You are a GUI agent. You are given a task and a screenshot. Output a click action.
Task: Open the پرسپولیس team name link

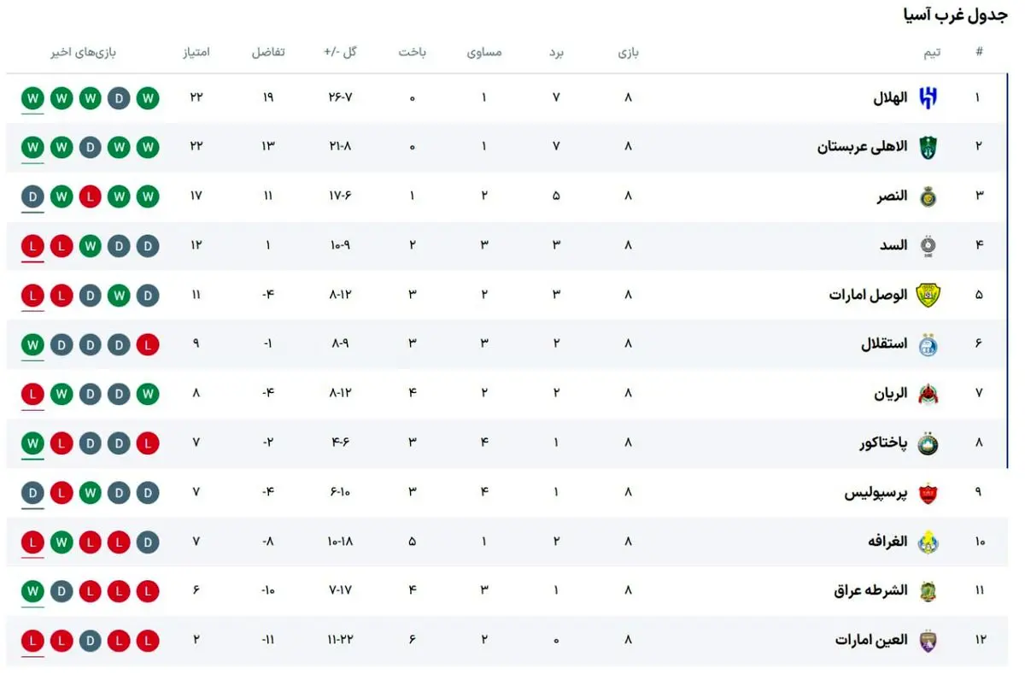tap(876, 493)
